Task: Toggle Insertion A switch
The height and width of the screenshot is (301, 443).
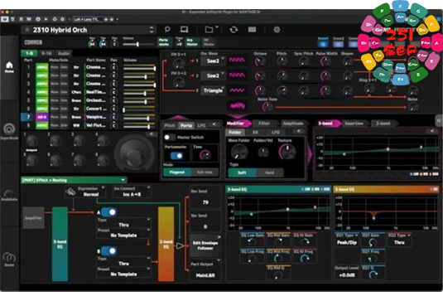Action: pos(108,212)
